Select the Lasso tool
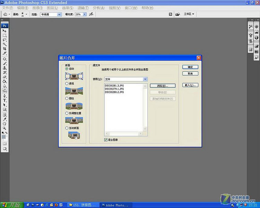The image size is (260, 208). tap(5, 40)
